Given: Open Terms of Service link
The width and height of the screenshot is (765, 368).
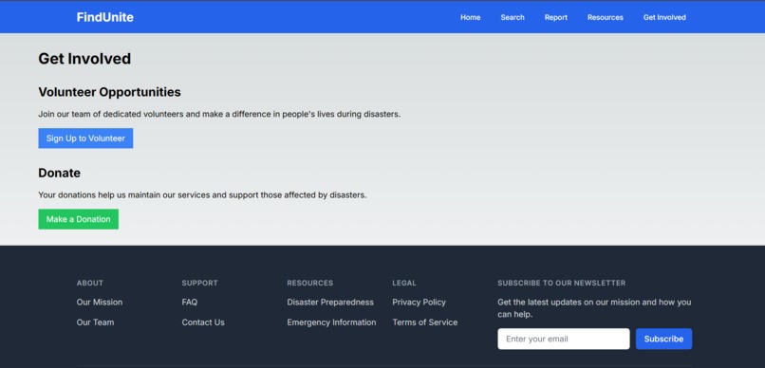Looking at the screenshot, I should click(x=425, y=322).
